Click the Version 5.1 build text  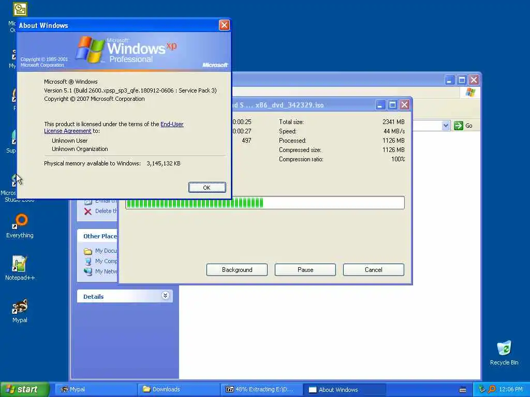coord(130,90)
